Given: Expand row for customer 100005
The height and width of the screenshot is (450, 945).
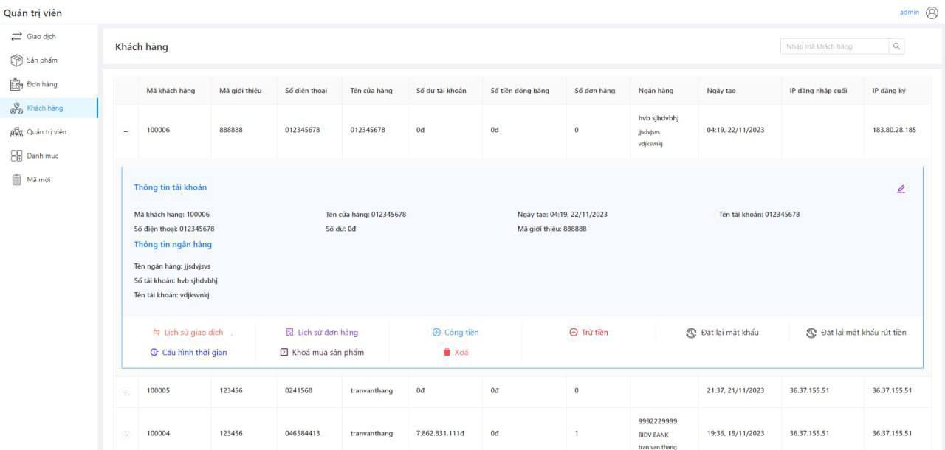Looking at the screenshot, I should pyautogui.click(x=126, y=391).
